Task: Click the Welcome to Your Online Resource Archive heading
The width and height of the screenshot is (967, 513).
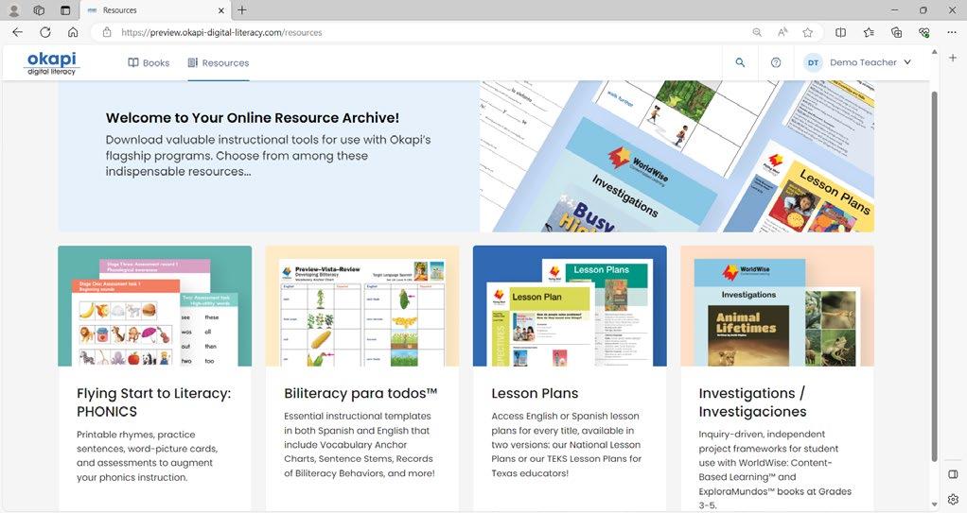Action: (x=253, y=118)
